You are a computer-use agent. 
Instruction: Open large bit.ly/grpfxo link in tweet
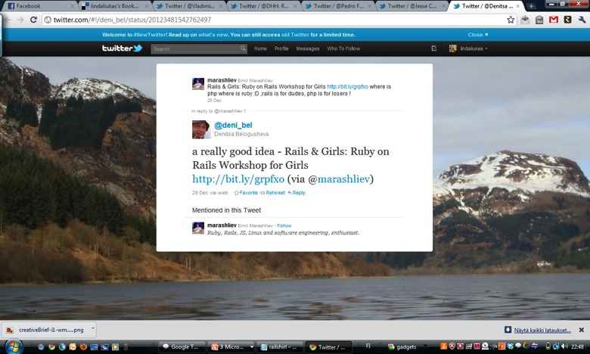(238, 179)
